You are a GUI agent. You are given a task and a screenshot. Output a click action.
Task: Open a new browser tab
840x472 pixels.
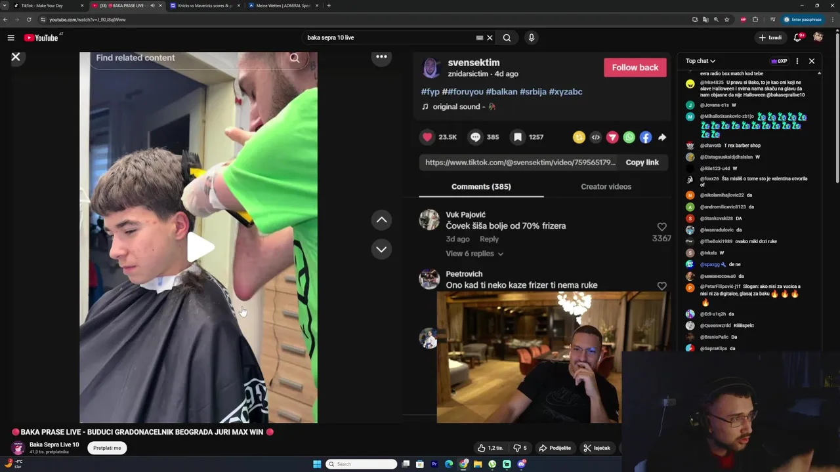[329, 6]
